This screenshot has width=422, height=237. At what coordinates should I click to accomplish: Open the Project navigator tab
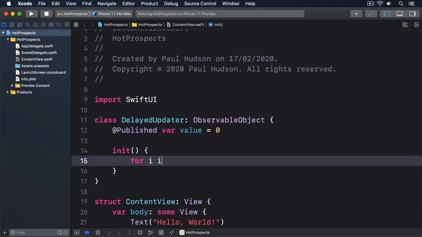pyautogui.click(x=4, y=25)
